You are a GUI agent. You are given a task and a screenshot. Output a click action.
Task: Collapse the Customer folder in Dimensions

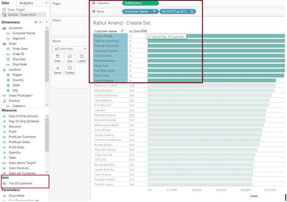(4, 28)
